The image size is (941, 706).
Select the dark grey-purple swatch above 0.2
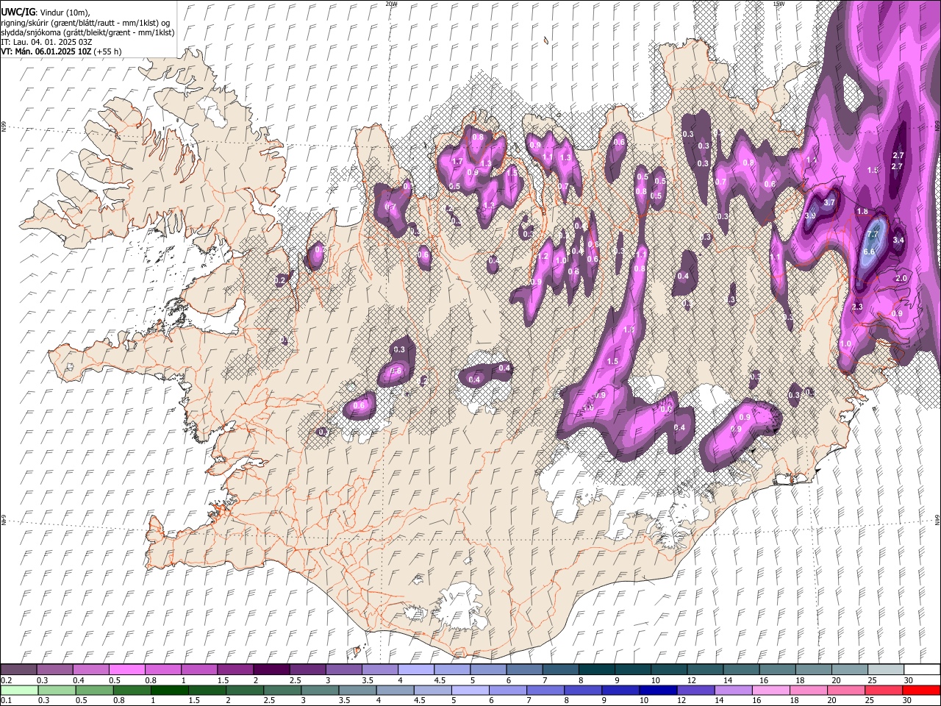point(18,670)
